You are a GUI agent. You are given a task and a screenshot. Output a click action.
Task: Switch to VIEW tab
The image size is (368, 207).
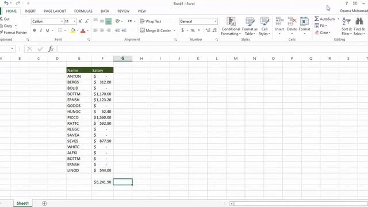click(142, 11)
